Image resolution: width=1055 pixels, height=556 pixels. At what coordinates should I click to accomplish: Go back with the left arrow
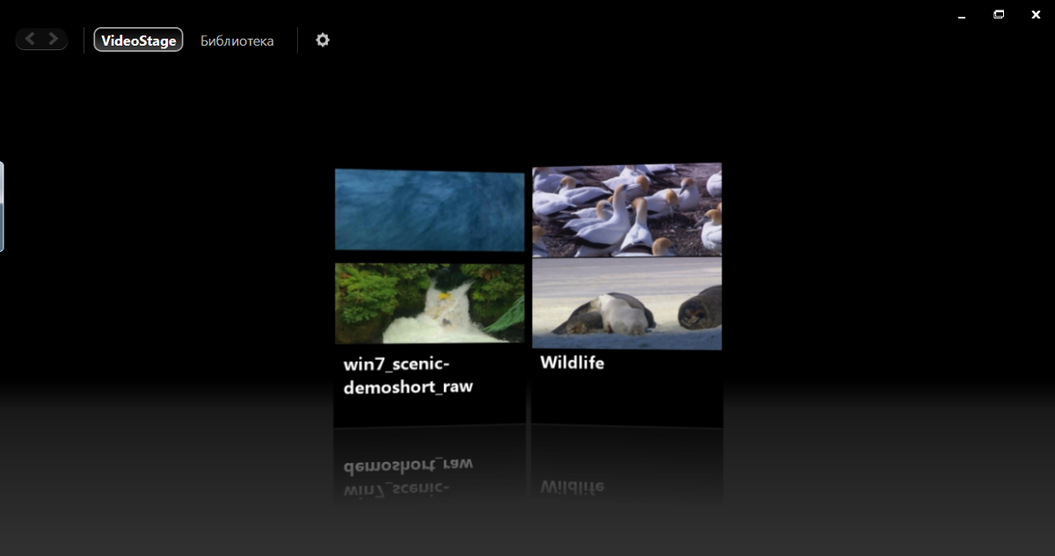[30, 39]
